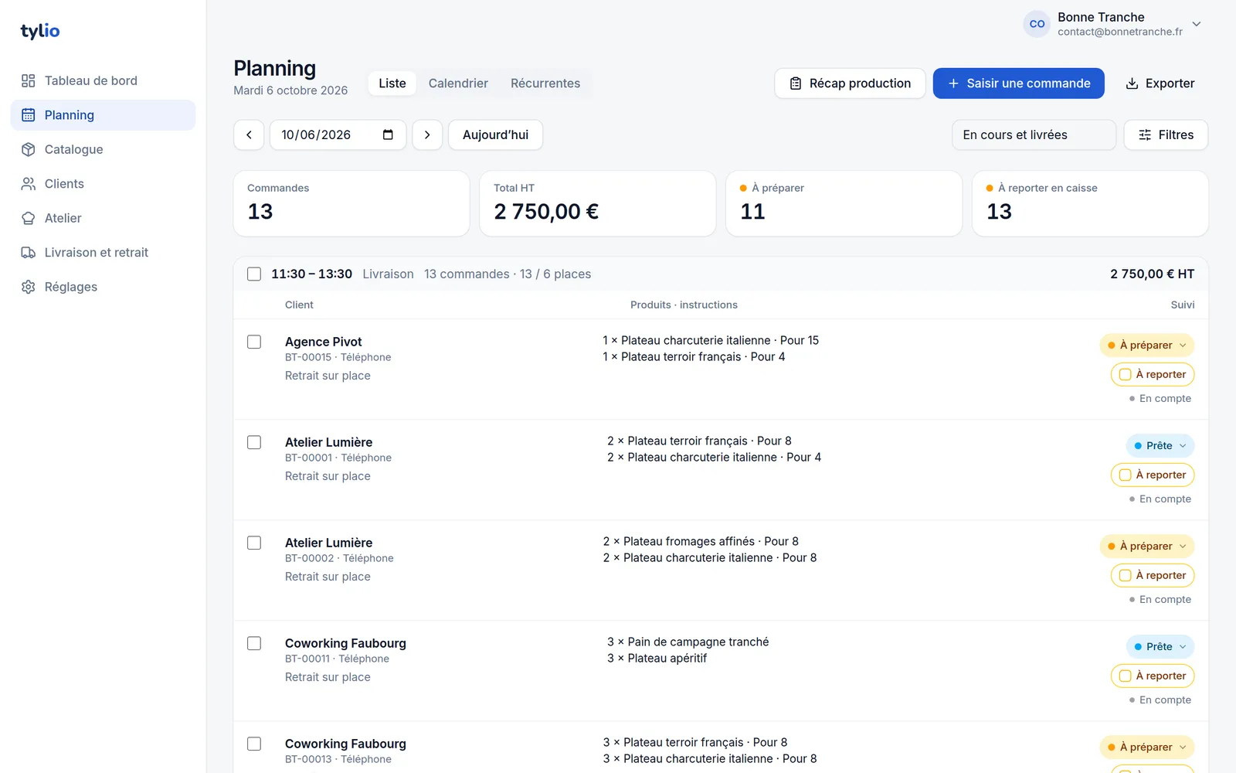Switch to the Liste tab
Screen dimensions: 1236x773
tap(392, 83)
